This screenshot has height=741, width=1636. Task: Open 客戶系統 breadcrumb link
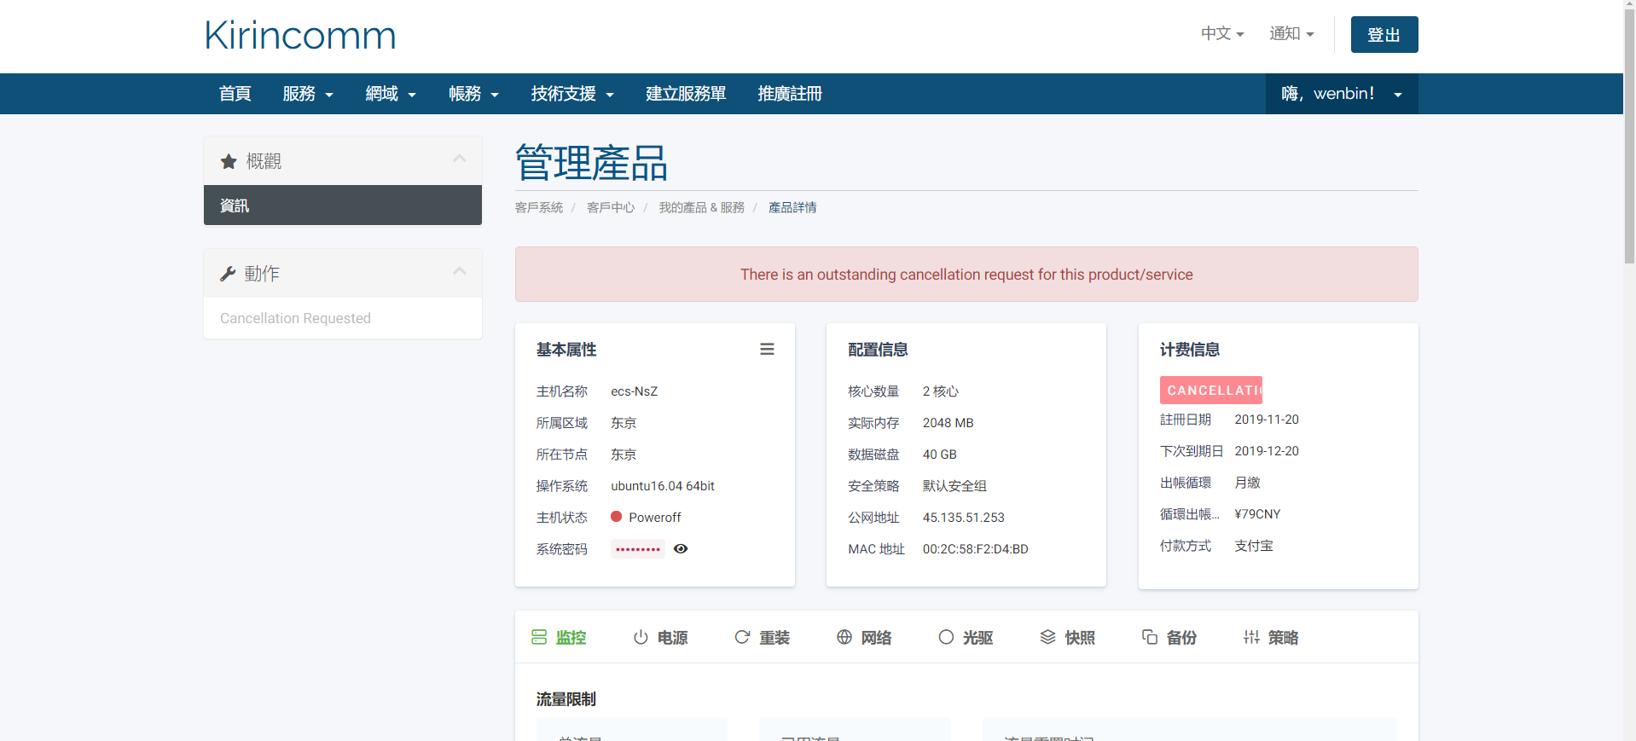tap(539, 208)
